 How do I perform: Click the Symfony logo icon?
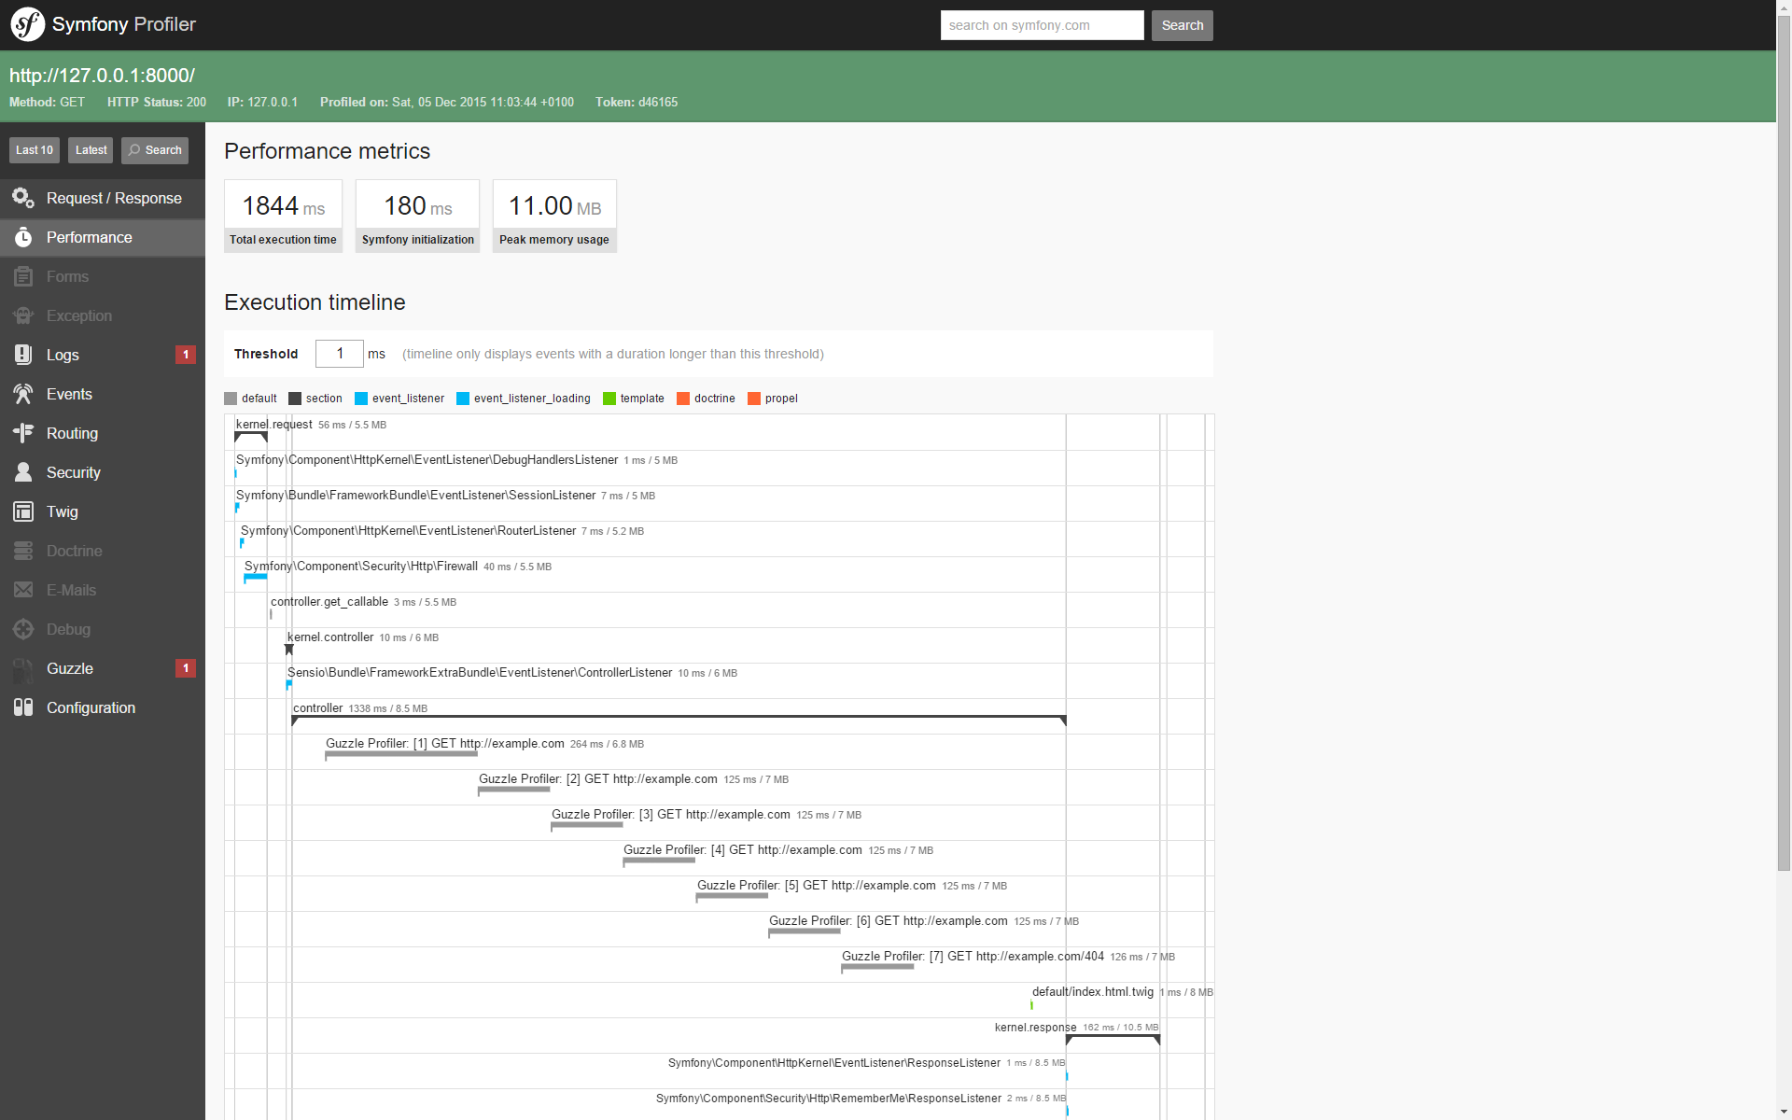click(27, 24)
